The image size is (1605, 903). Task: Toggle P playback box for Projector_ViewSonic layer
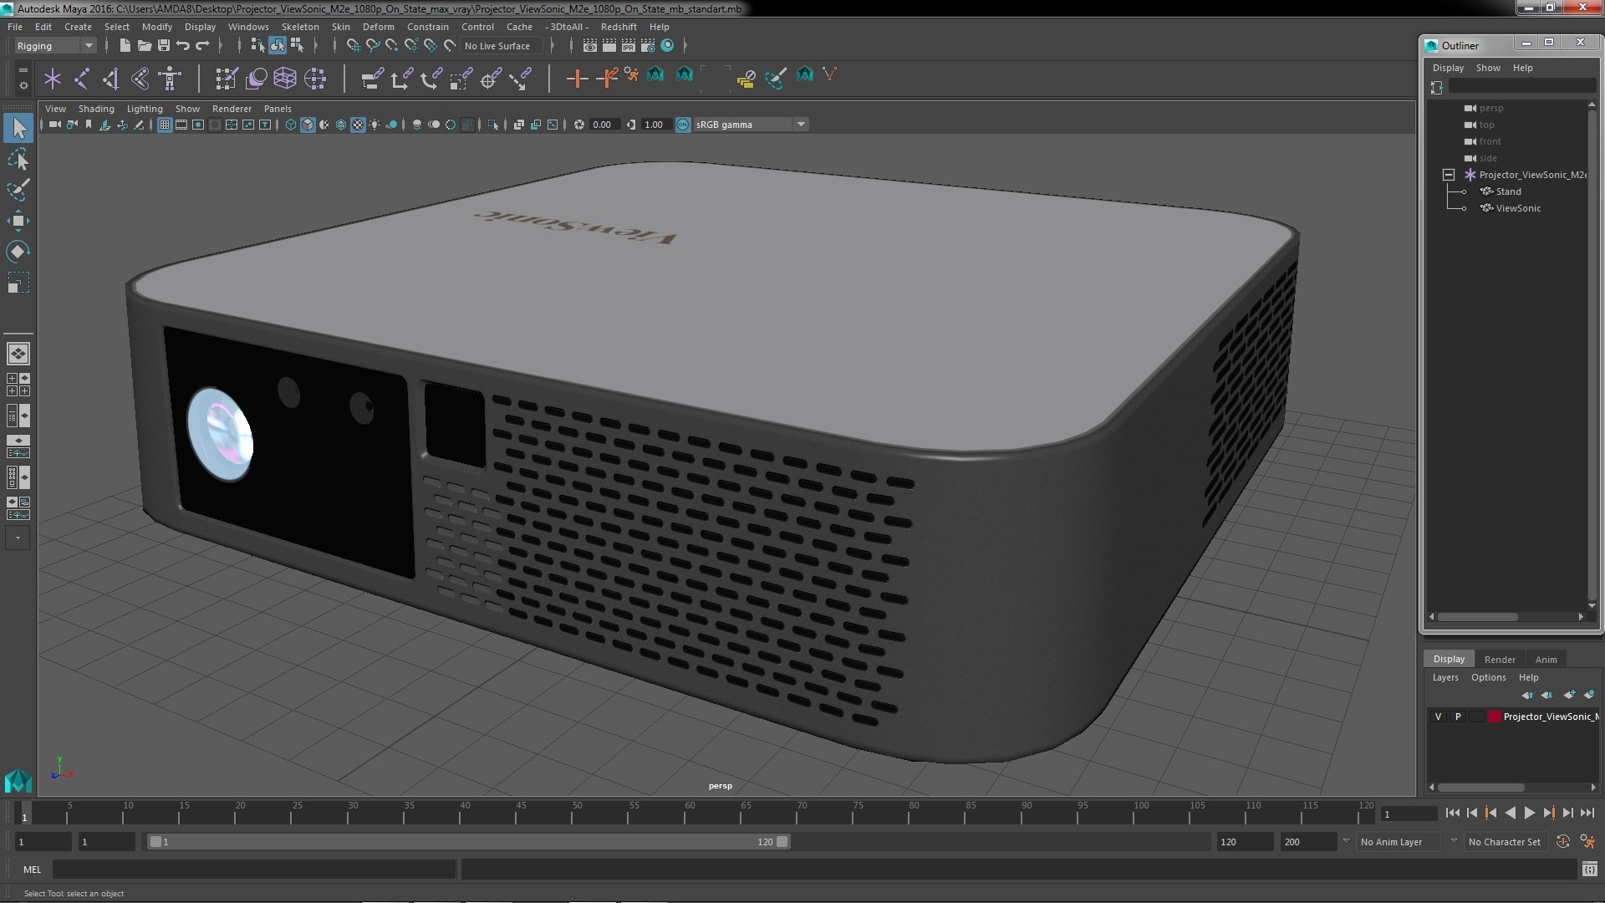pyautogui.click(x=1458, y=717)
